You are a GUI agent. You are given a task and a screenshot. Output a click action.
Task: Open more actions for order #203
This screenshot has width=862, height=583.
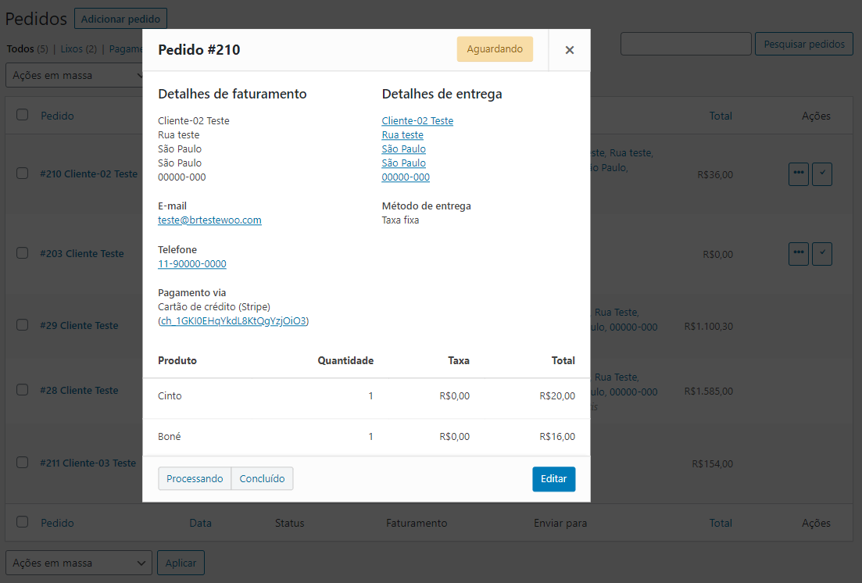(798, 253)
